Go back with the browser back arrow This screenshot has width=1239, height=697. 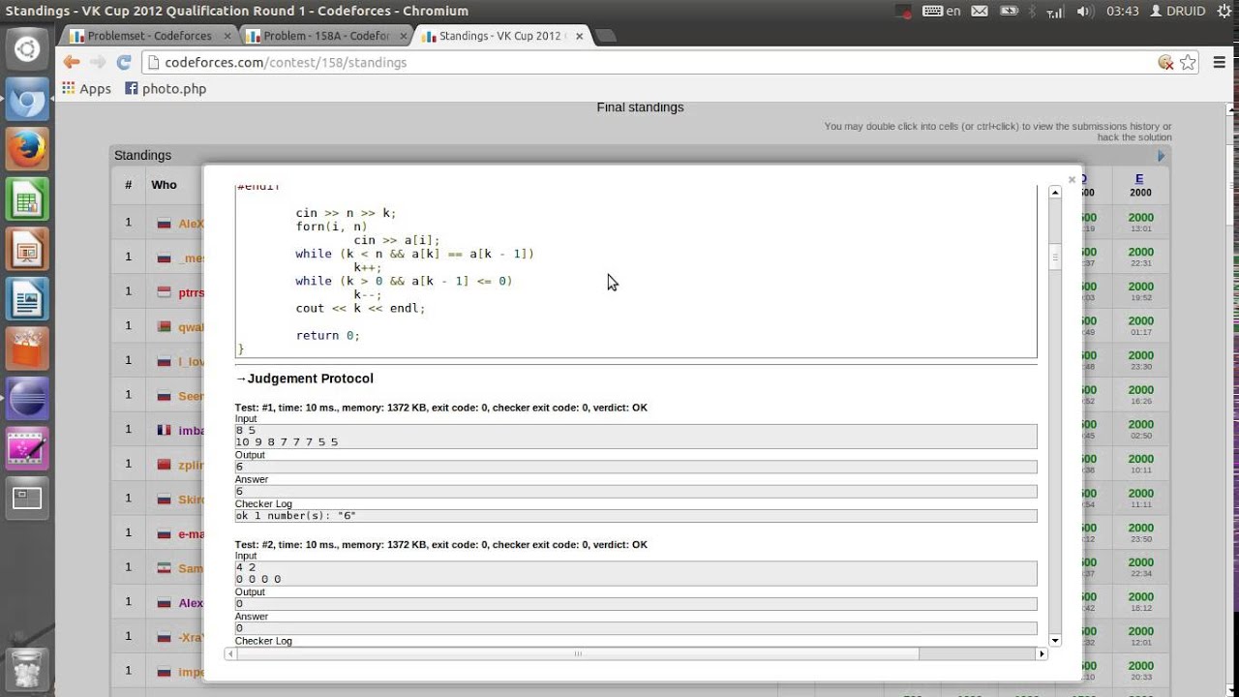72,62
